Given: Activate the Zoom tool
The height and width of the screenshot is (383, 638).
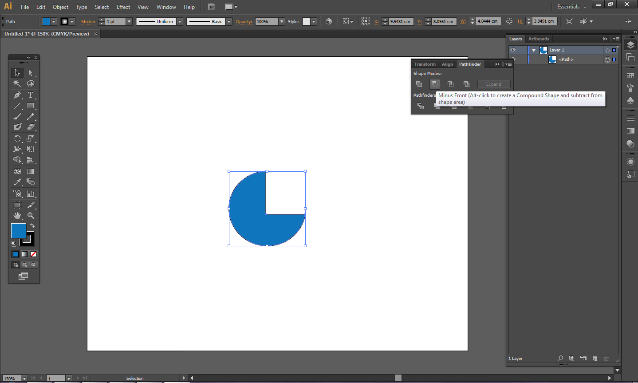Looking at the screenshot, I should pyautogui.click(x=31, y=216).
